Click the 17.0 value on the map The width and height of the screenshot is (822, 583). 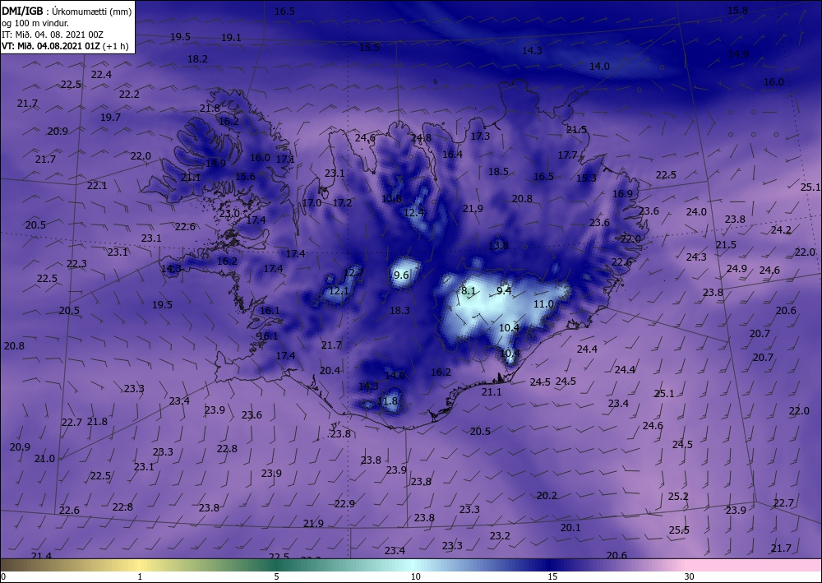pyautogui.click(x=312, y=202)
